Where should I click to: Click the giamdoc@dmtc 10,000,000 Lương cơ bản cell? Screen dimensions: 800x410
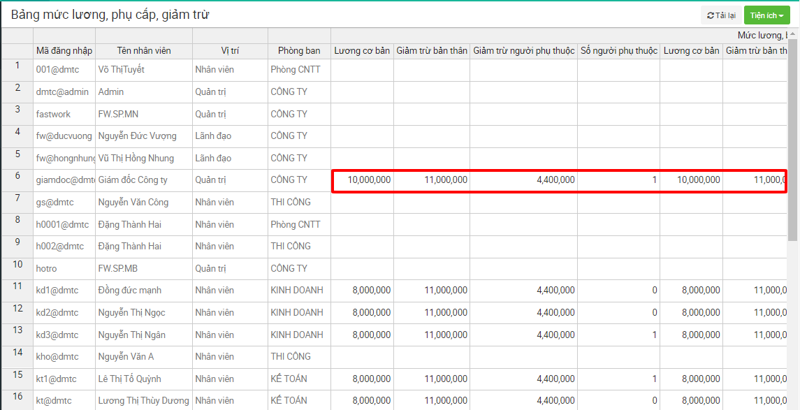362,180
